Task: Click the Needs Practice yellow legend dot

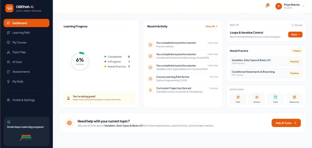Action: [x=105, y=67]
